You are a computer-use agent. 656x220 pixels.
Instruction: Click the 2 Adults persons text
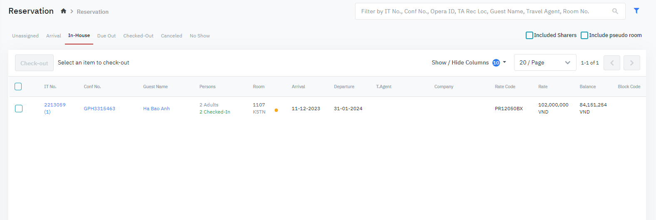(x=209, y=105)
